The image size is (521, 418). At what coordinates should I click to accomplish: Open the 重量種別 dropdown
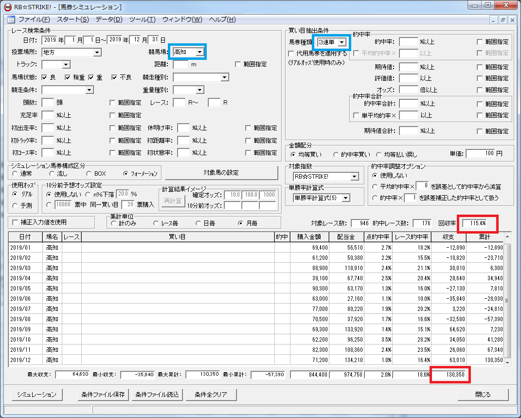click(200, 90)
